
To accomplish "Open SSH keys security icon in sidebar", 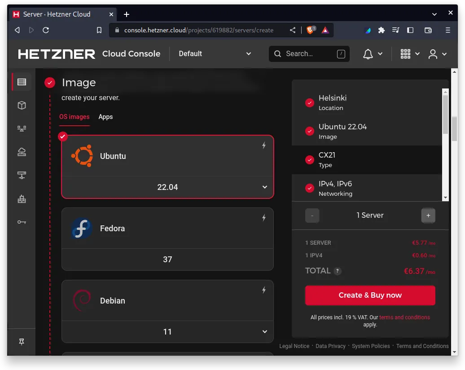I will pyautogui.click(x=22, y=222).
